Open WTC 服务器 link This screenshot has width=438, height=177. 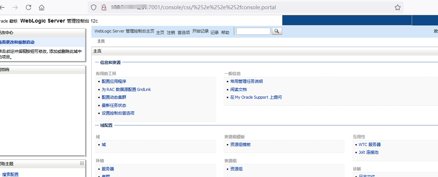click(370, 144)
